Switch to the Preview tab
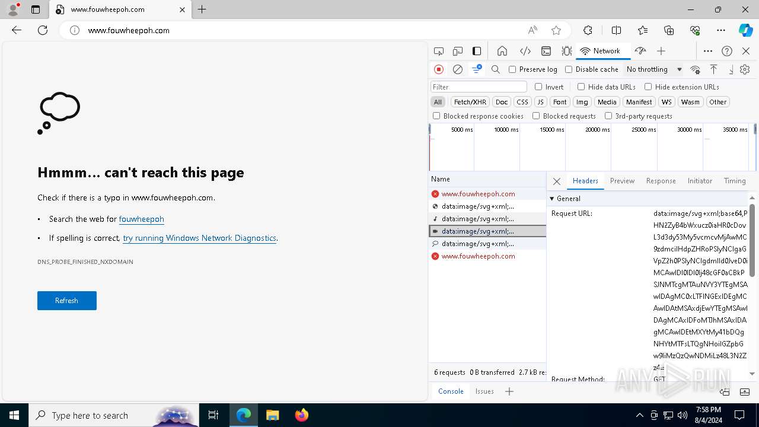This screenshot has height=427, width=759. [622, 181]
